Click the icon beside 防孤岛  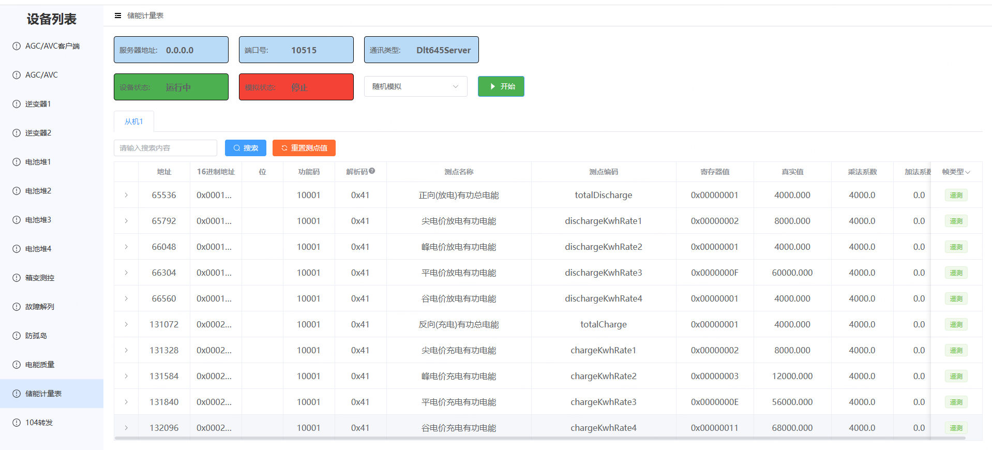[x=17, y=336]
